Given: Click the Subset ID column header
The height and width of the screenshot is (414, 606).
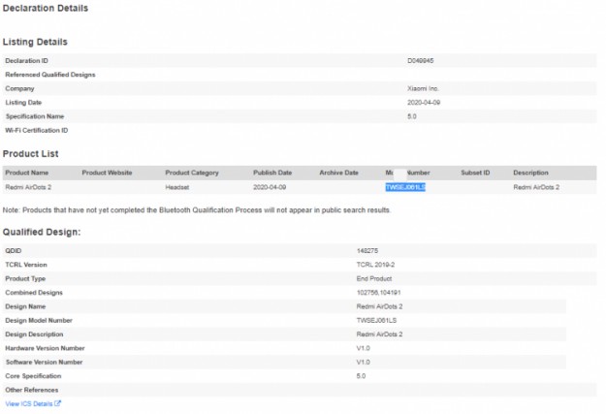Looking at the screenshot, I should pyautogui.click(x=475, y=173).
